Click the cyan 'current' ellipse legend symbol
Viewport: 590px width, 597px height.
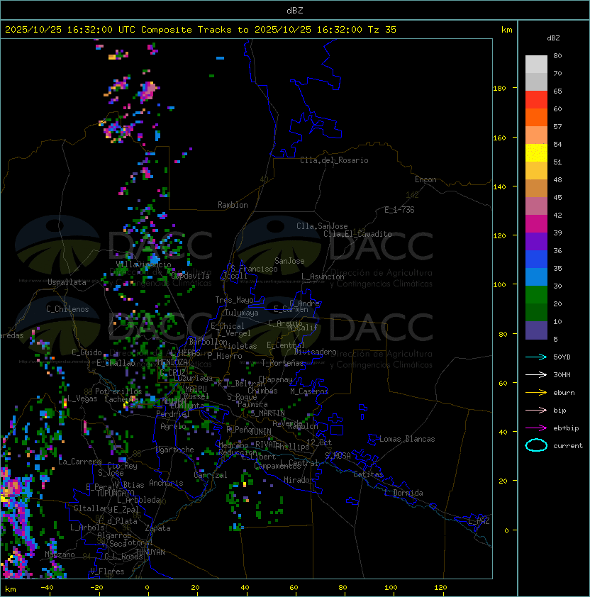pyautogui.click(x=536, y=445)
